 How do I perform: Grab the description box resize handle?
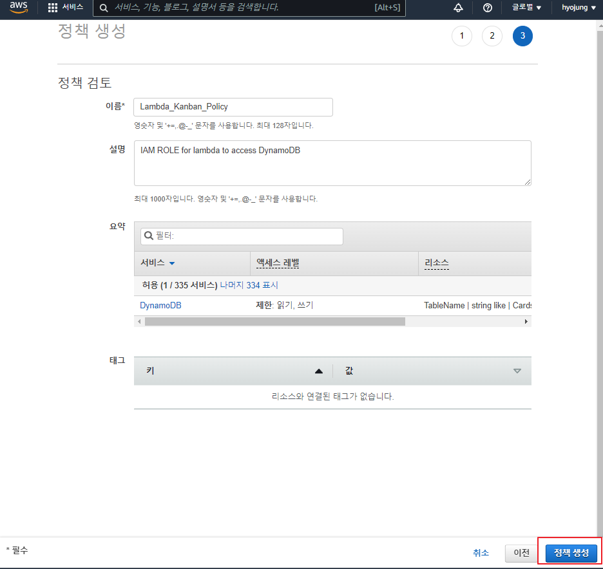(528, 182)
